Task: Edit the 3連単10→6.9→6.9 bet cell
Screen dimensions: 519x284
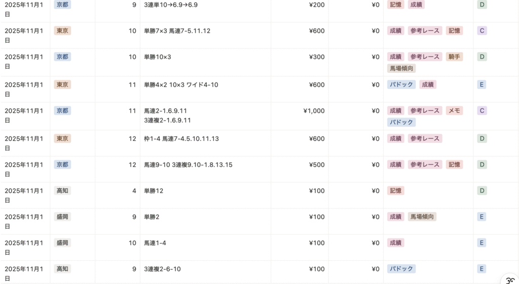Action: point(171,5)
